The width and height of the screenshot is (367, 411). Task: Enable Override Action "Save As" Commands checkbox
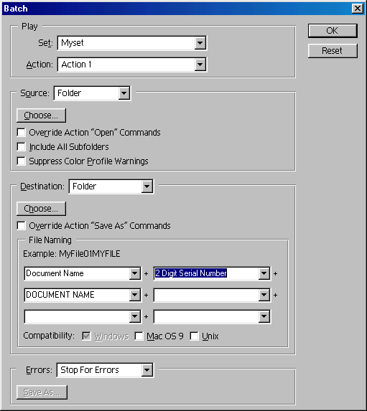(x=21, y=226)
